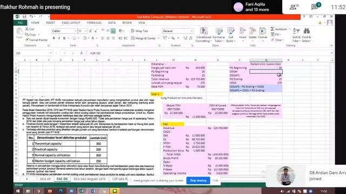This screenshot has height=194, width=346.
Task: Switch to the FORMULAS tab
Action: click(x=94, y=23)
